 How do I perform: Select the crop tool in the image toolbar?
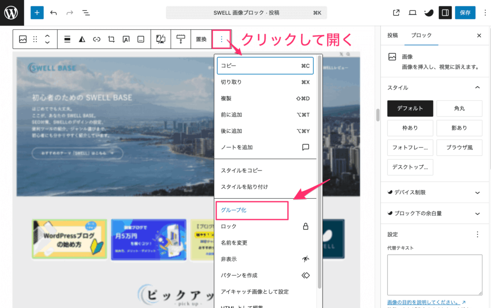click(x=111, y=39)
